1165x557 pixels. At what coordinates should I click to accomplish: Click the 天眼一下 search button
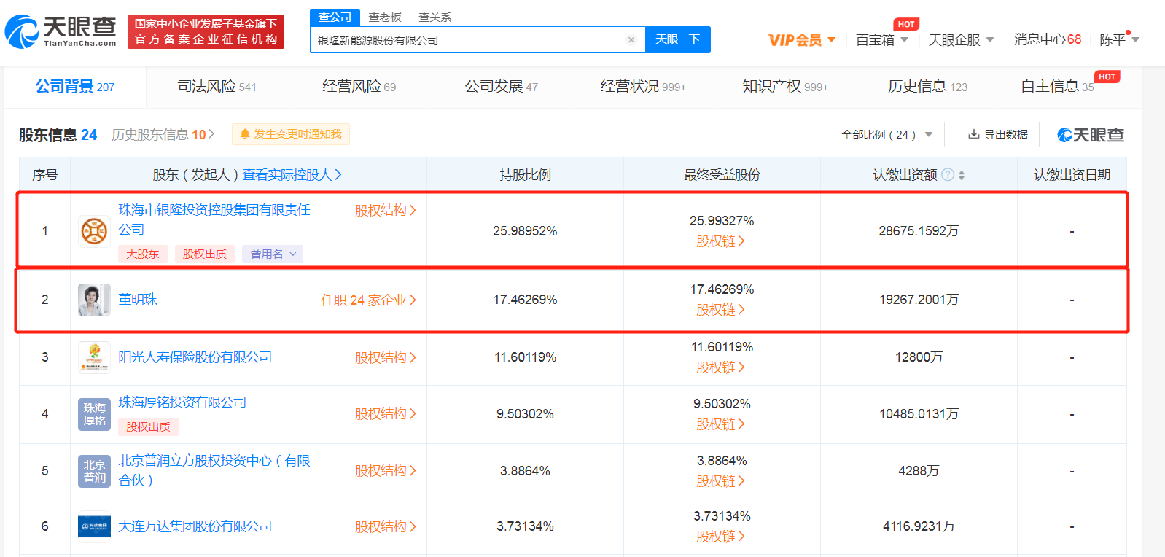click(678, 39)
